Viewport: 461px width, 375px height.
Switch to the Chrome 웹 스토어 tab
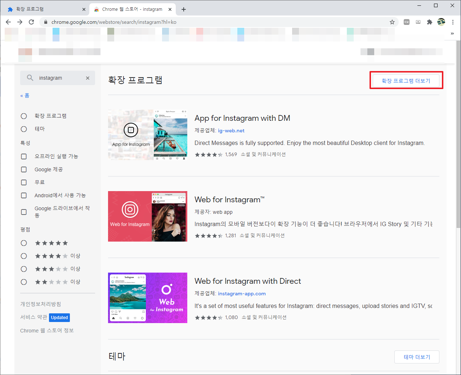click(133, 9)
